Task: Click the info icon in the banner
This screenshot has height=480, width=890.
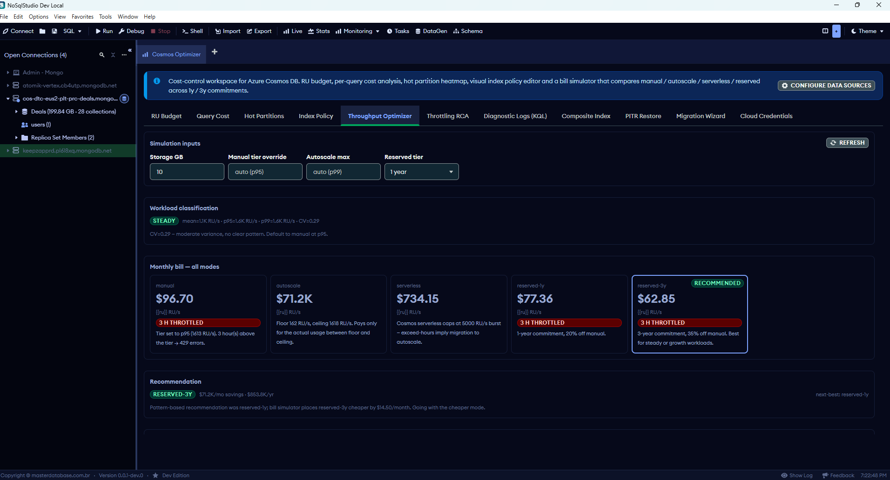Action: click(157, 81)
